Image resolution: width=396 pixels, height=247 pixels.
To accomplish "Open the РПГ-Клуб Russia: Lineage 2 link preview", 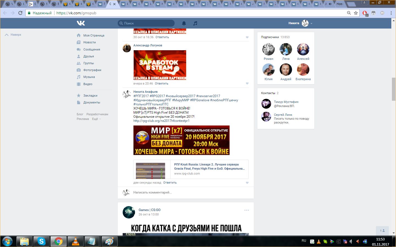I will (191, 169).
